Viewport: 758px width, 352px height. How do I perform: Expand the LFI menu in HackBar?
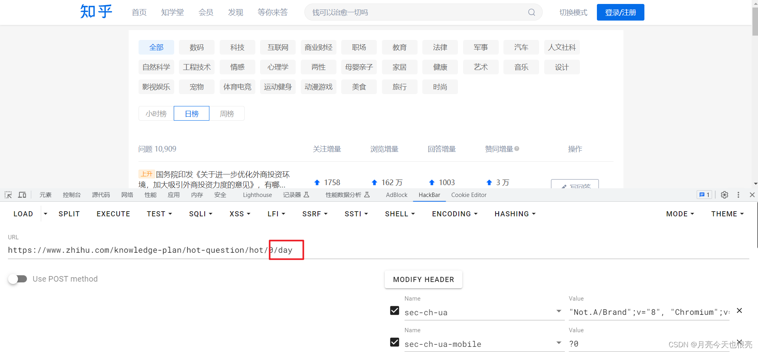pyautogui.click(x=276, y=214)
